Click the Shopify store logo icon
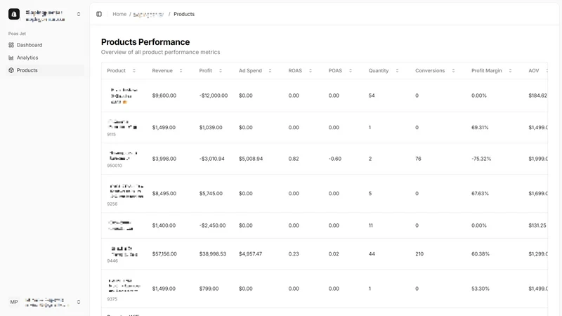The image size is (562, 316). point(14,14)
